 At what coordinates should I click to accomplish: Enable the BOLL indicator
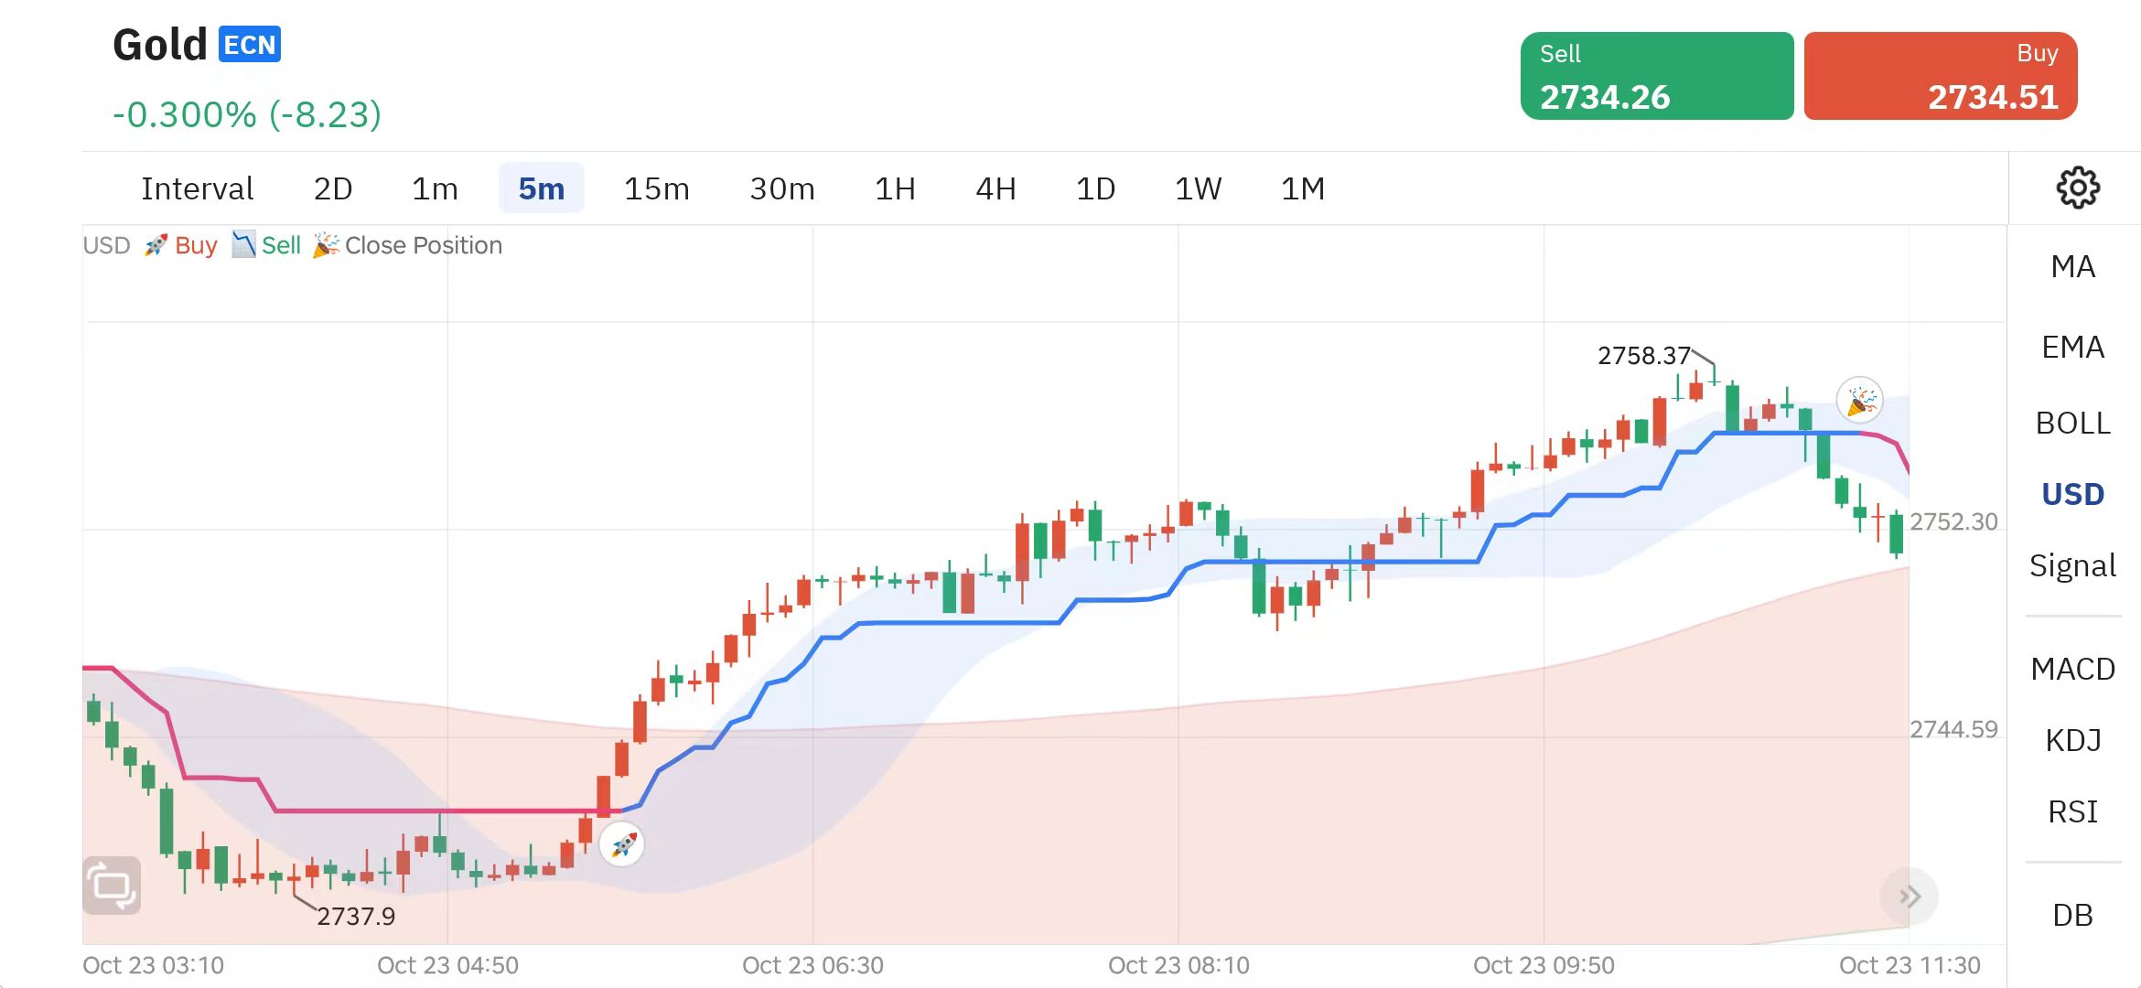click(2072, 424)
